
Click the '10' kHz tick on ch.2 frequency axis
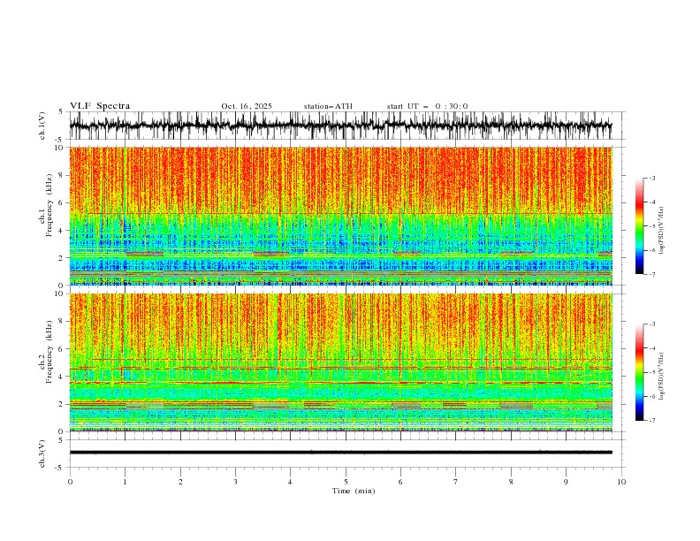click(x=61, y=293)
